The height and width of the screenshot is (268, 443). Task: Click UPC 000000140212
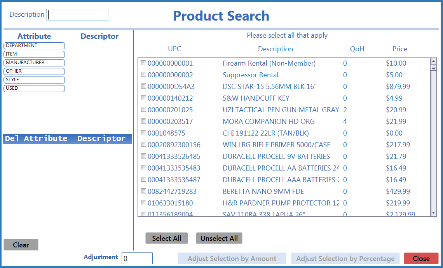click(x=170, y=98)
